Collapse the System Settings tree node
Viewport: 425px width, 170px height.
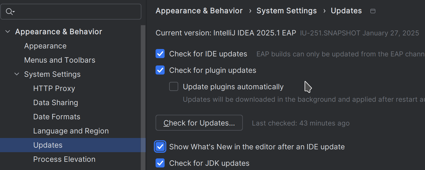click(x=17, y=74)
